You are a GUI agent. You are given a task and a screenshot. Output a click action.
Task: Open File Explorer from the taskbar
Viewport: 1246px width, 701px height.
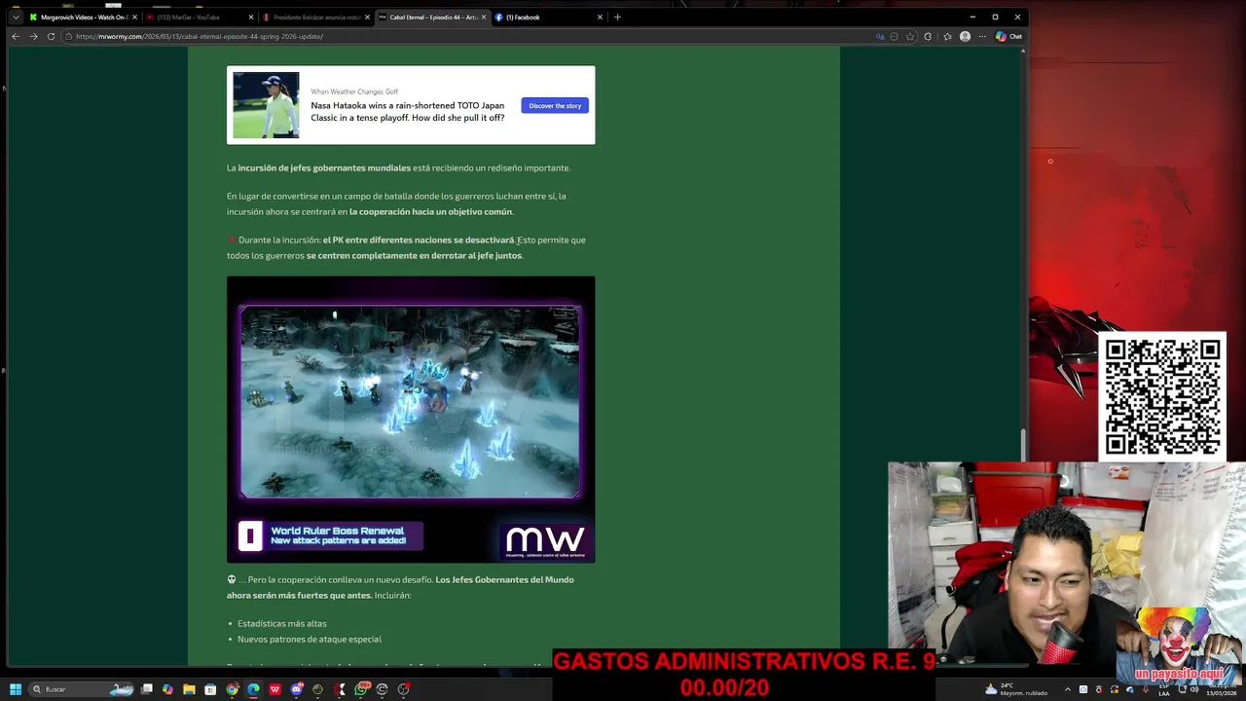pos(189,689)
